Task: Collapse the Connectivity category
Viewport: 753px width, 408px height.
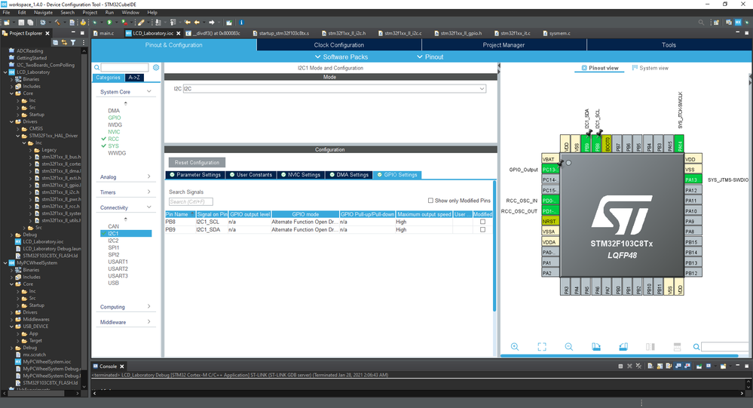Action: click(x=149, y=207)
